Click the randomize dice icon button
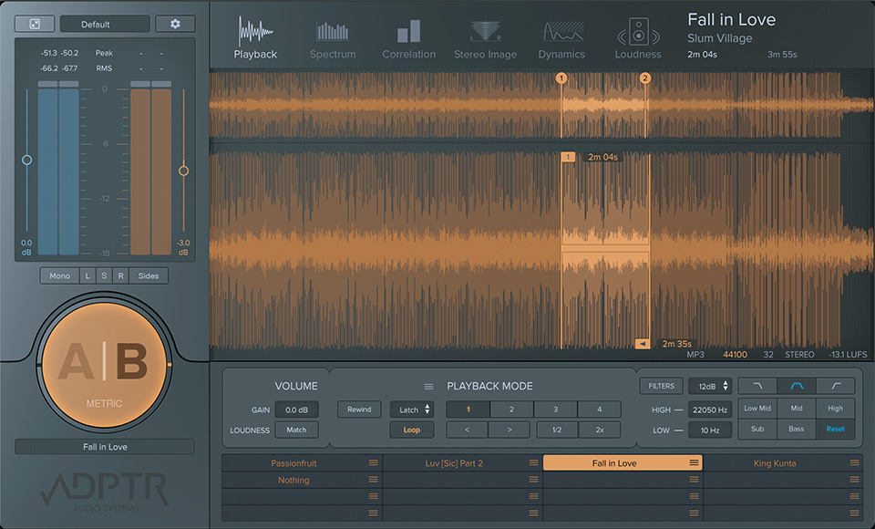The width and height of the screenshot is (875, 529). [x=35, y=24]
